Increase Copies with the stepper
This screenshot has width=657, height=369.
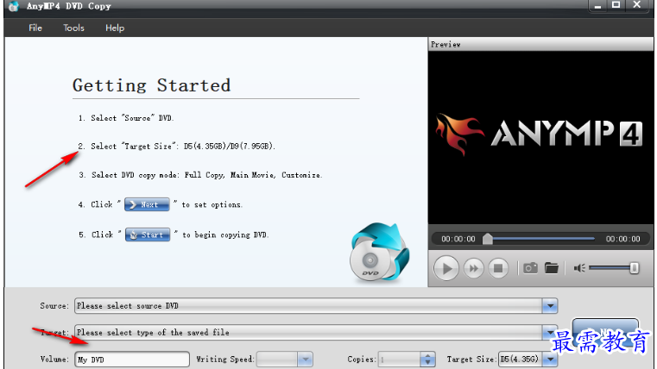[x=427, y=356]
